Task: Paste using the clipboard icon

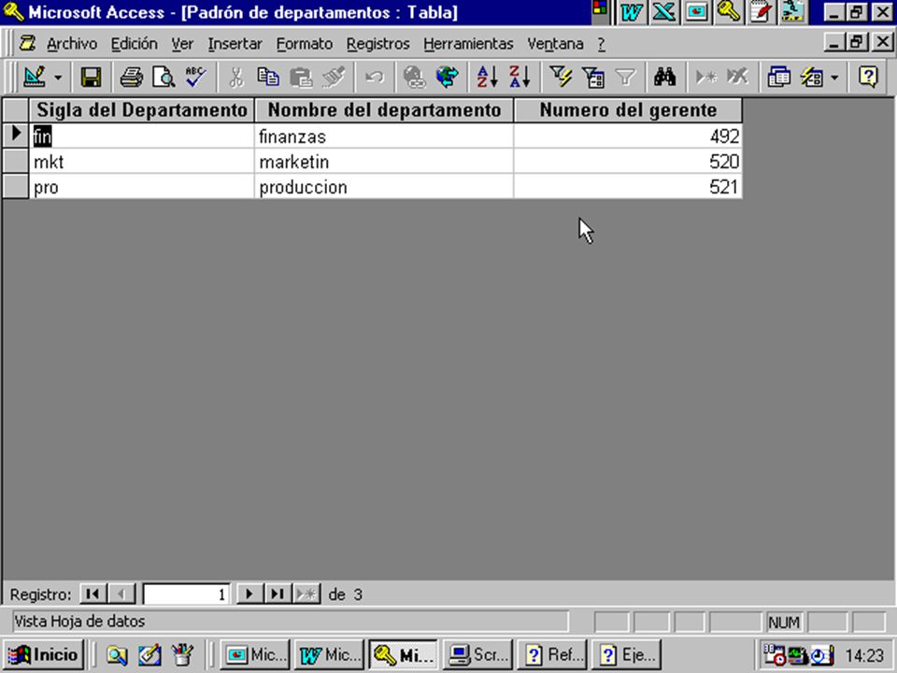Action: pyautogui.click(x=301, y=77)
